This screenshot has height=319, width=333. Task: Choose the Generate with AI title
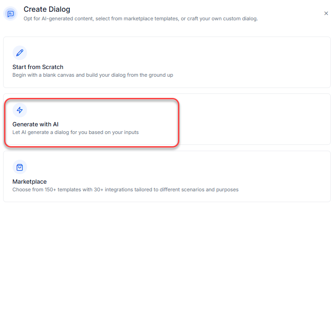click(x=35, y=124)
